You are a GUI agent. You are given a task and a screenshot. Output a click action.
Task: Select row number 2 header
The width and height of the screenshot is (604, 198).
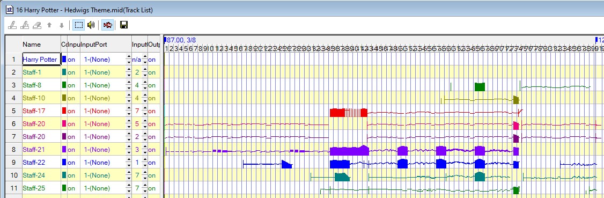(x=13, y=72)
